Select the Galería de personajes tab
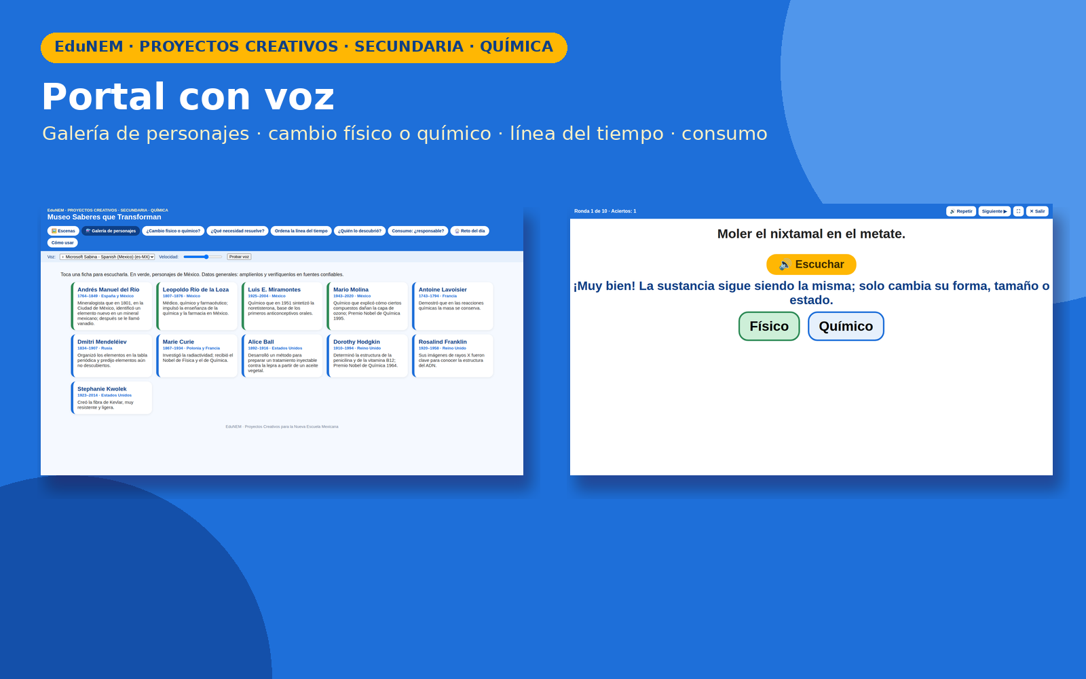 click(111, 231)
